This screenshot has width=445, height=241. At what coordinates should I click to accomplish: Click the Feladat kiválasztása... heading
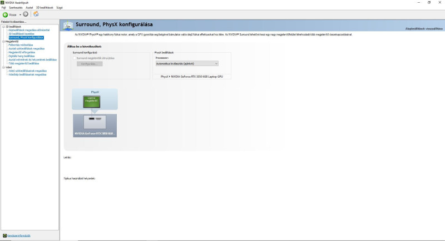point(13,22)
